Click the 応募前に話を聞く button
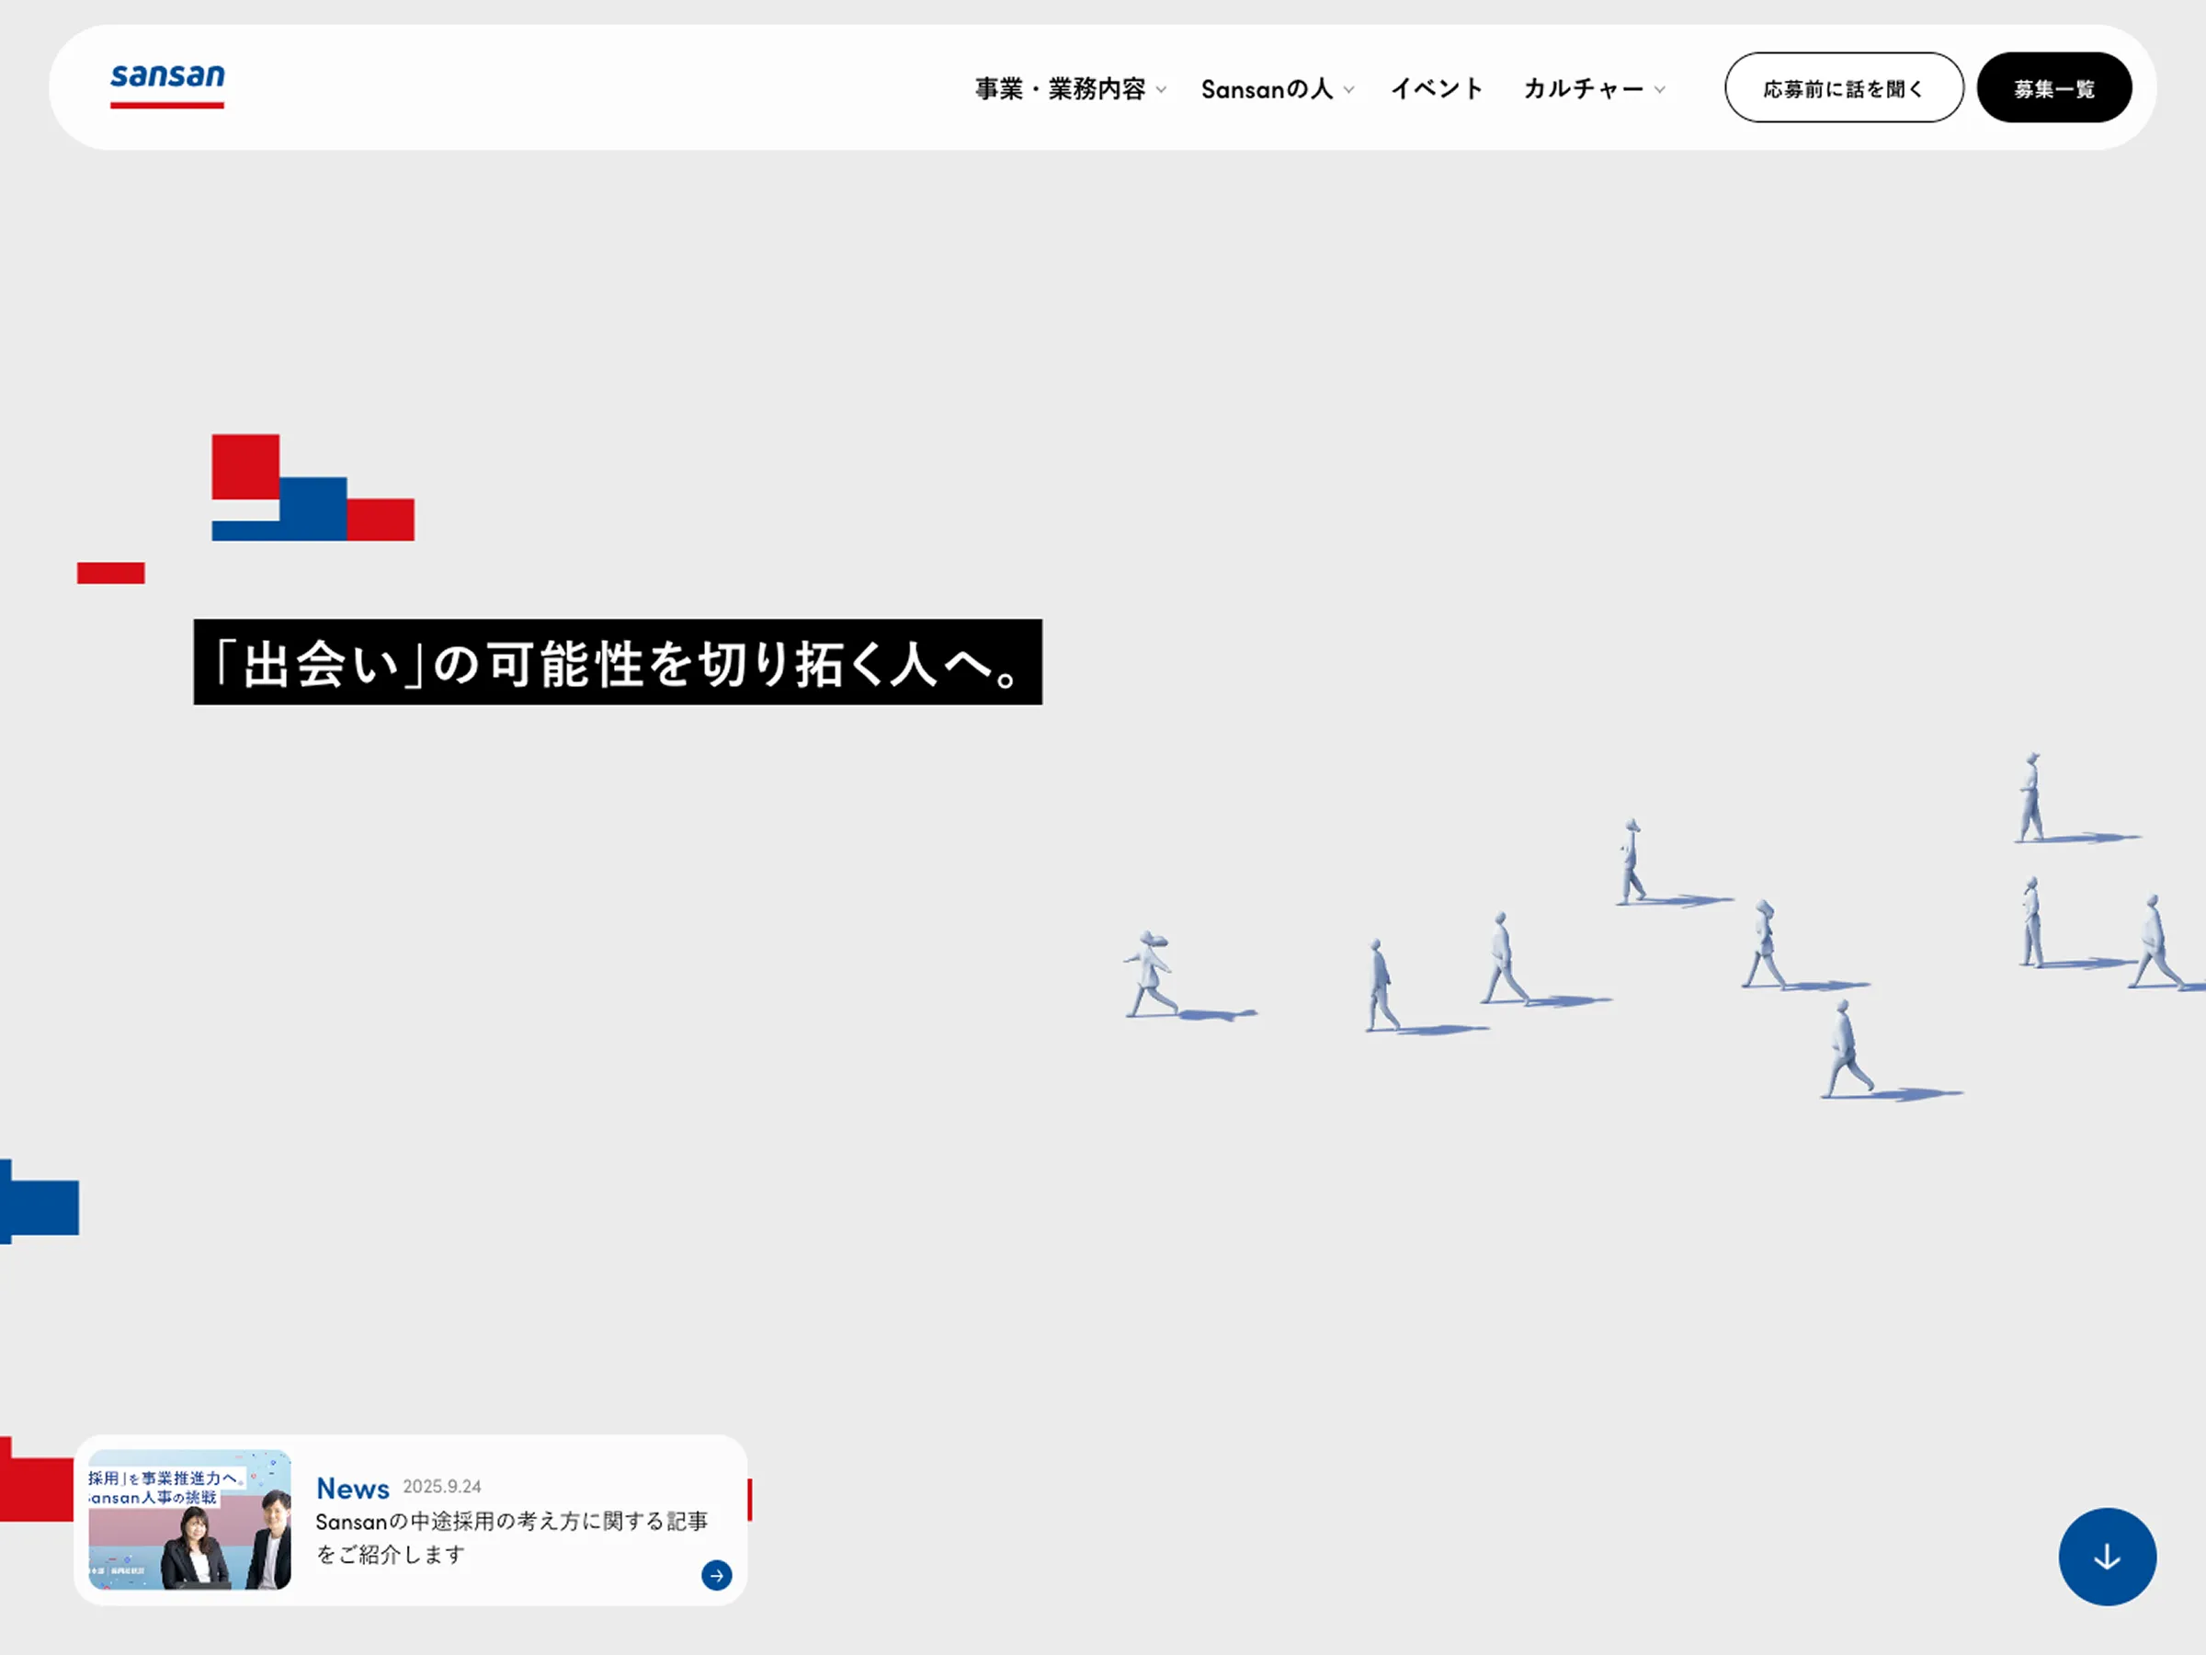The height and width of the screenshot is (1655, 2206). 1843,87
